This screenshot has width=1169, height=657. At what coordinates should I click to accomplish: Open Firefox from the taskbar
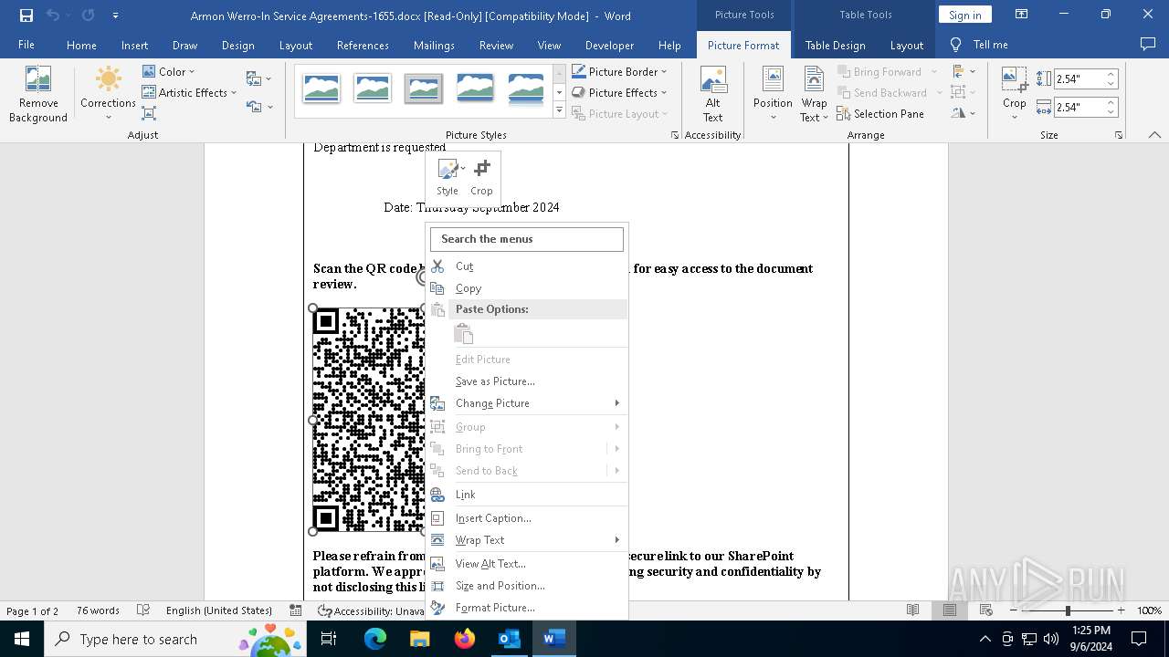(465, 639)
